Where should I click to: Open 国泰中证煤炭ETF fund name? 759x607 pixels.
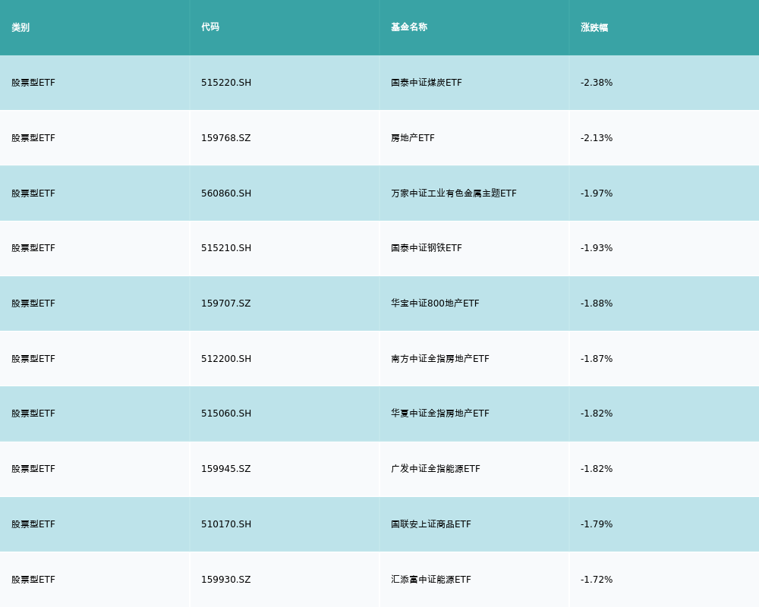(427, 83)
